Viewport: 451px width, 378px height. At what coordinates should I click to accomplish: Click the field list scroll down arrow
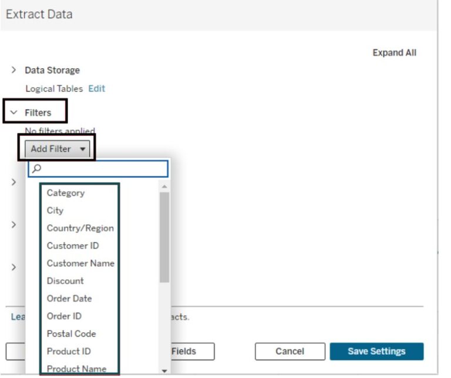click(164, 371)
